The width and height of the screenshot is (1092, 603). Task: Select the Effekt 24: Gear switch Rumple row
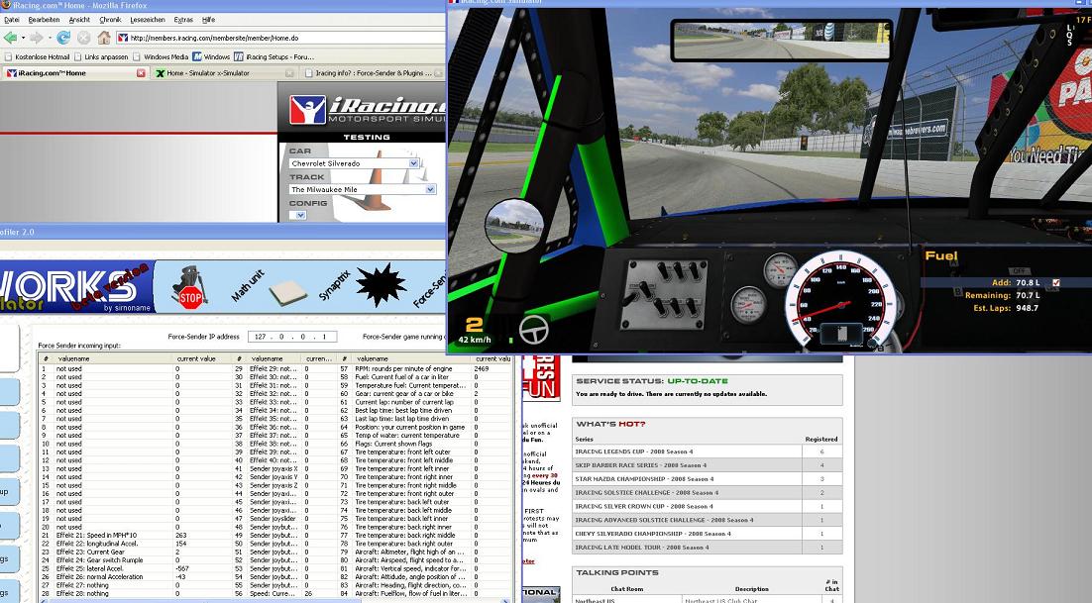(x=134, y=560)
